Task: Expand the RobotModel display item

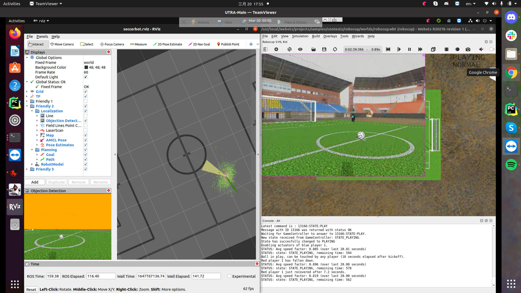Action: [x=32, y=164]
